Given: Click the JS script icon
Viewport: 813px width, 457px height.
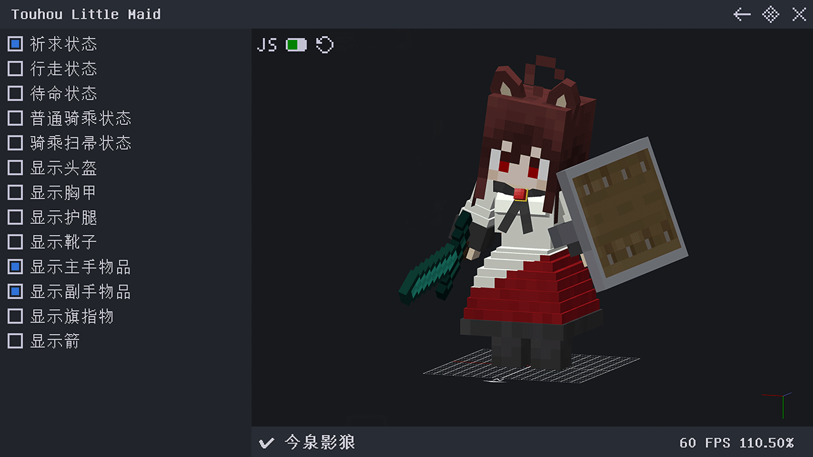Looking at the screenshot, I should coord(267,45).
